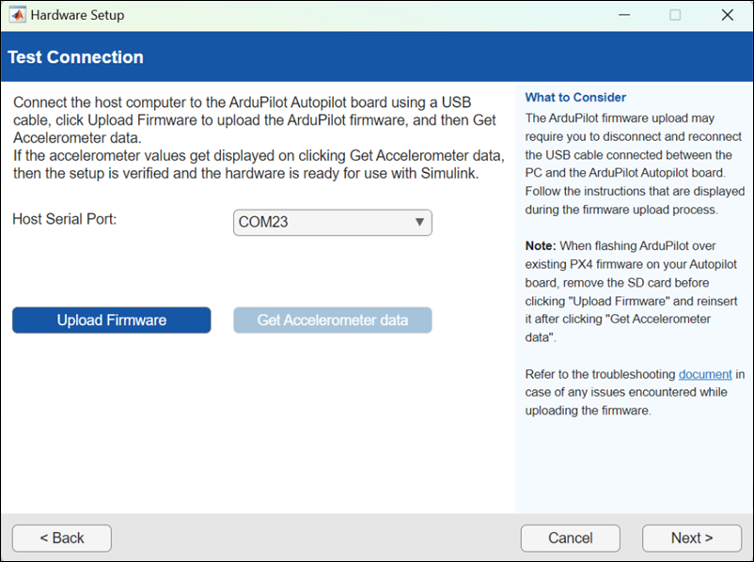754x562 pixels.
Task: Click the MATLAB logo in the title bar
Action: tap(17, 15)
